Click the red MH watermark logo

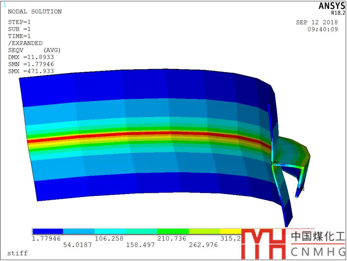pos(263,243)
